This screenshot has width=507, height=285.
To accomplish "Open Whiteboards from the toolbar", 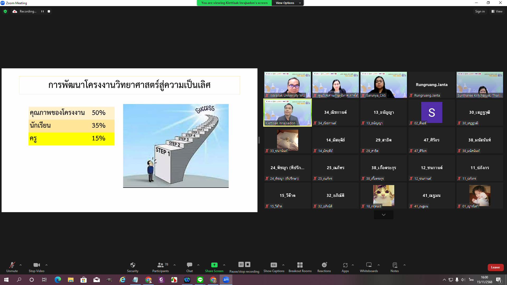I will click(369, 265).
